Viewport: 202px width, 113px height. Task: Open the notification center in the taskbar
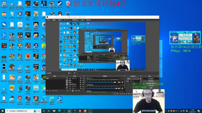pyautogui.click(x=199, y=111)
